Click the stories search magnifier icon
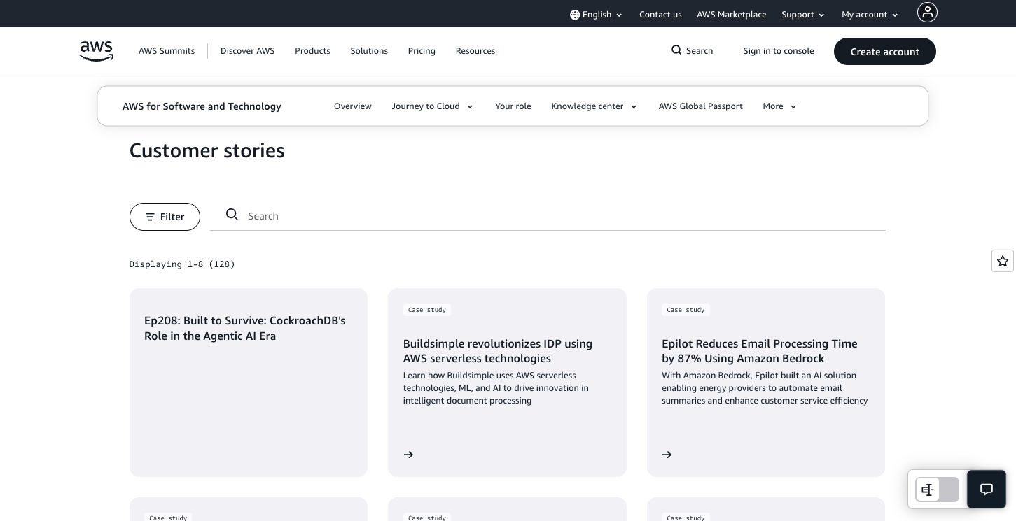 click(232, 215)
